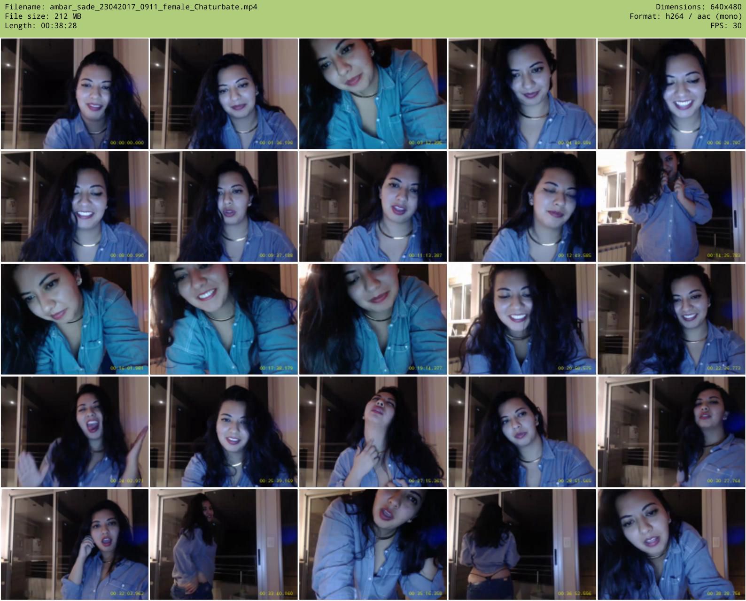Open the thumbnail at 00:19:14
The width and height of the screenshot is (746, 601).
tap(373, 319)
